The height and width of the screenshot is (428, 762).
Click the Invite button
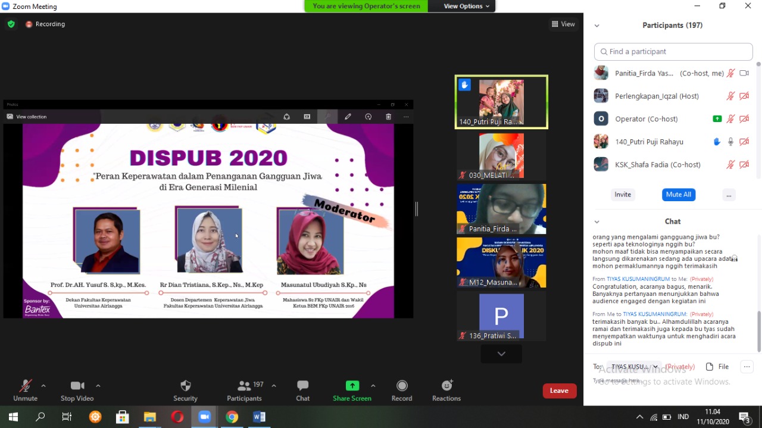coord(623,195)
